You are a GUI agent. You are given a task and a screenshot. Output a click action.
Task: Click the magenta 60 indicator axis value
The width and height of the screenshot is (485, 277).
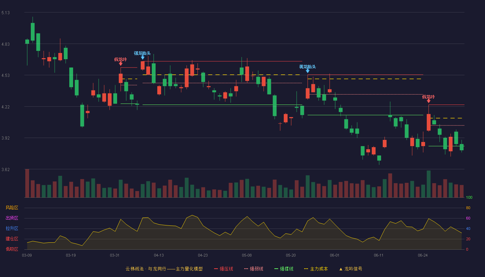click(x=468, y=218)
